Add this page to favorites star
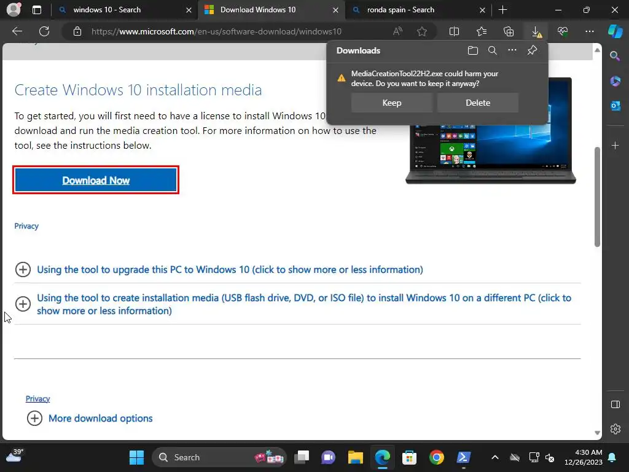 click(421, 31)
